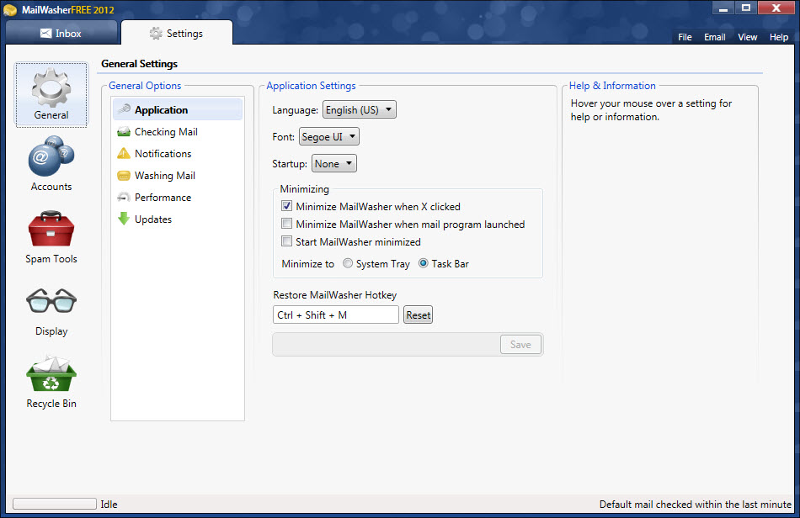Click the Notifications warning triangle icon
Viewport: 800px width, 518px height.
click(x=124, y=153)
